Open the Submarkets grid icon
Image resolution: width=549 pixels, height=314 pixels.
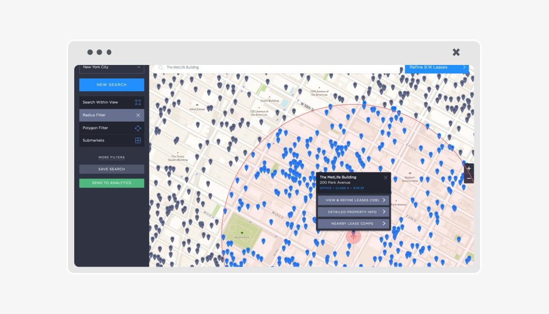click(x=138, y=140)
